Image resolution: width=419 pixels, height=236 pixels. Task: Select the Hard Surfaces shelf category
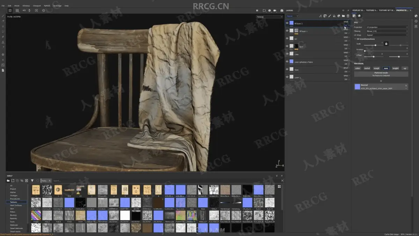coord(16,205)
